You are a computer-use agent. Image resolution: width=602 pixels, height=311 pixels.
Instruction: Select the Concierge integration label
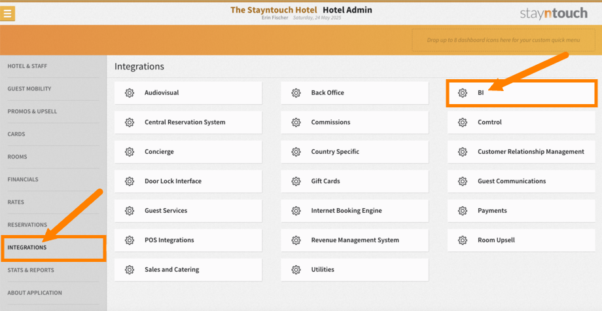pos(159,152)
